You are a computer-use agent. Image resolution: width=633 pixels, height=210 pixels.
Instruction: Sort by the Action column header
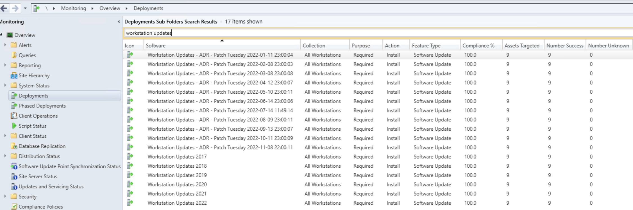(x=396, y=45)
